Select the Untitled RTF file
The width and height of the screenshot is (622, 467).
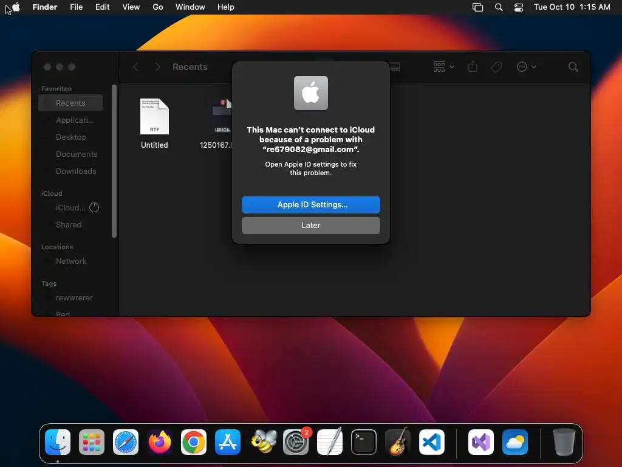(154, 123)
